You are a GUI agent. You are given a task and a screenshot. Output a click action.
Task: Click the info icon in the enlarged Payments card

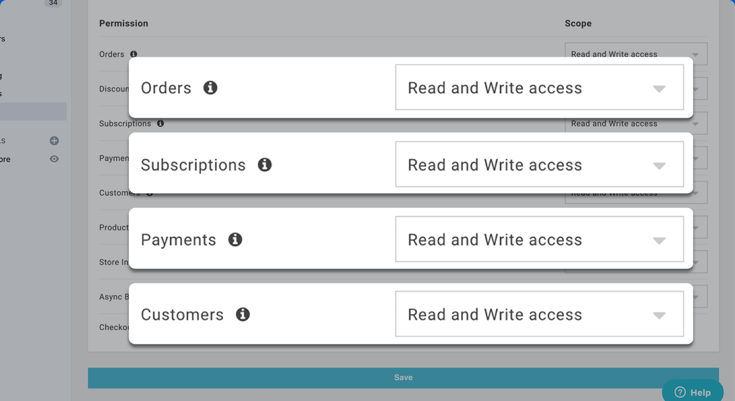pyautogui.click(x=235, y=240)
